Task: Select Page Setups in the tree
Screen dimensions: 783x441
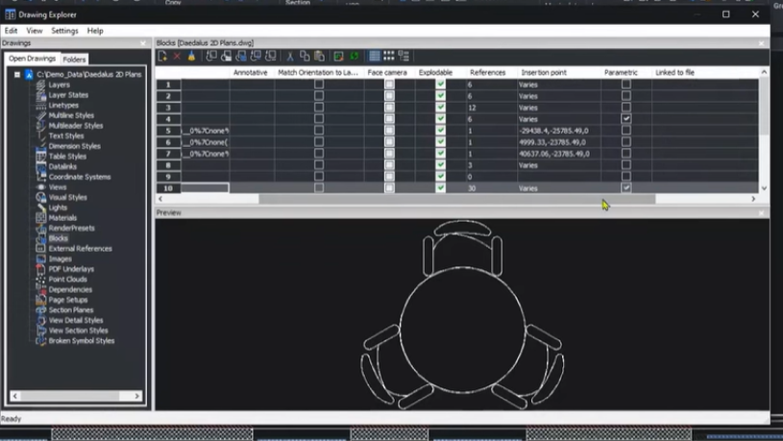Action: pyautogui.click(x=68, y=300)
